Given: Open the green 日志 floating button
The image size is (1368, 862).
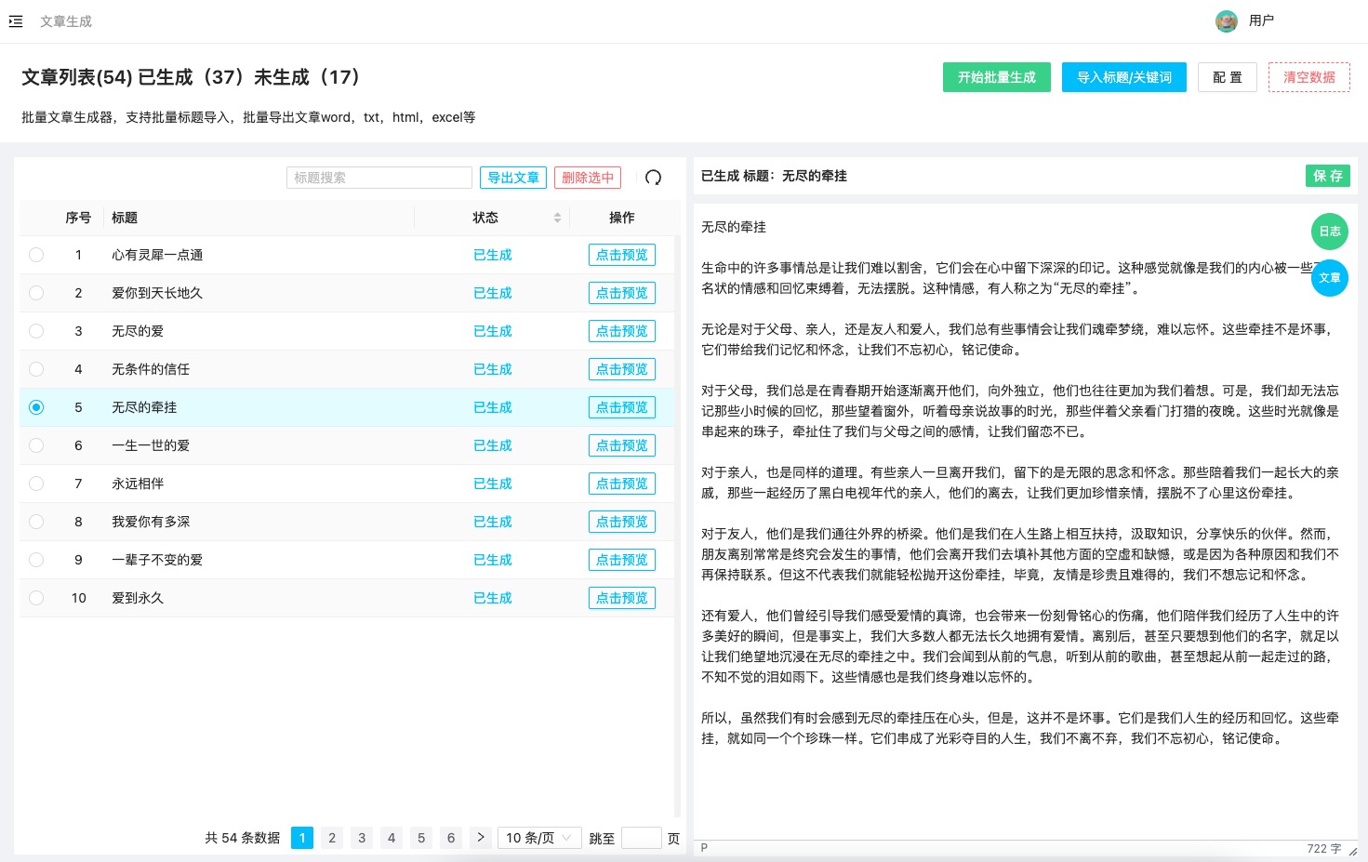Looking at the screenshot, I should pyautogui.click(x=1330, y=232).
